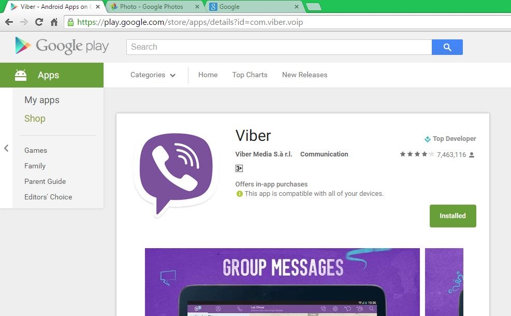
Task: Open My apps in the sidebar
Action: coord(42,100)
